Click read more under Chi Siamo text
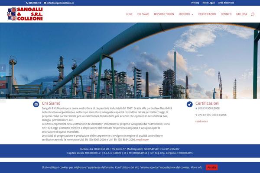The height and width of the screenshot is (173, 260). [143, 140]
